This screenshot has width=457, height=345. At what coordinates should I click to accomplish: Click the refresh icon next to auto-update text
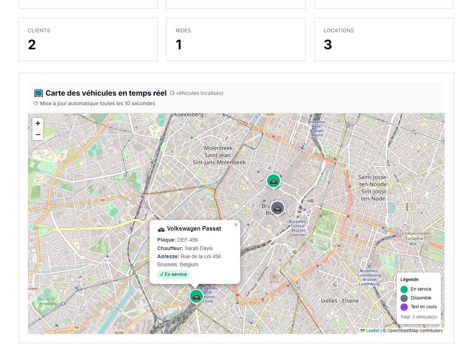pyautogui.click(x=36, y=103)
